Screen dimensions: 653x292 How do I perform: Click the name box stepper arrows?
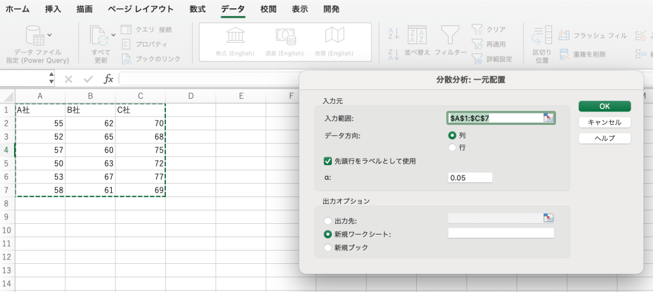pos(52,79)
